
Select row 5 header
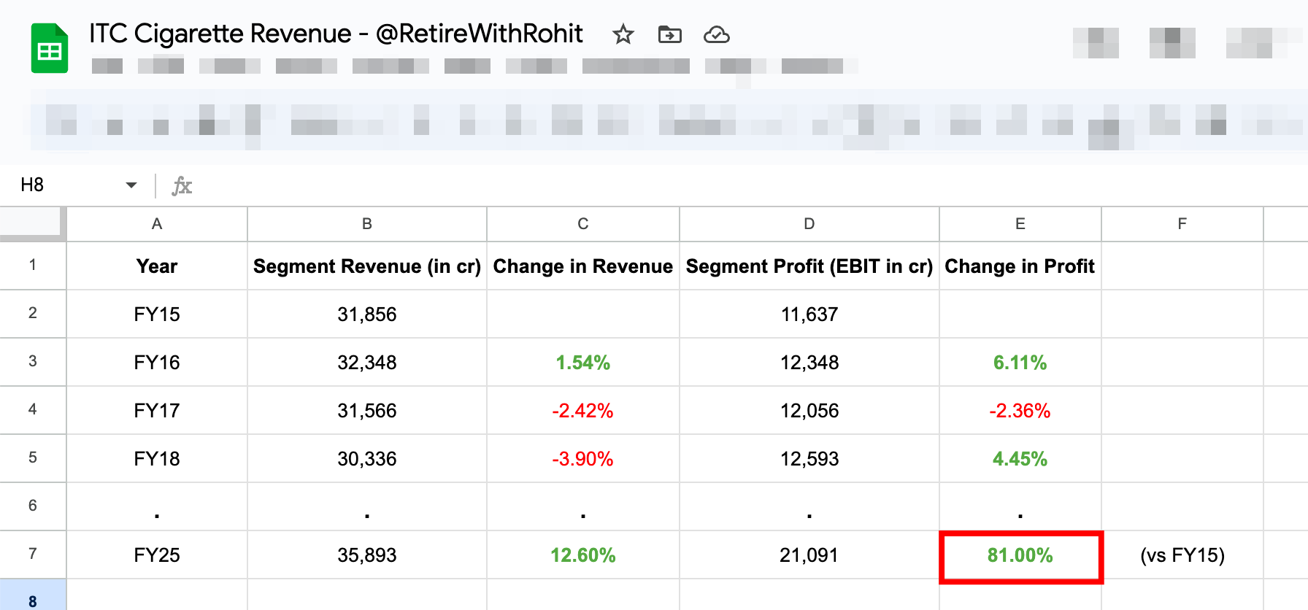click(x=33, y=458)
